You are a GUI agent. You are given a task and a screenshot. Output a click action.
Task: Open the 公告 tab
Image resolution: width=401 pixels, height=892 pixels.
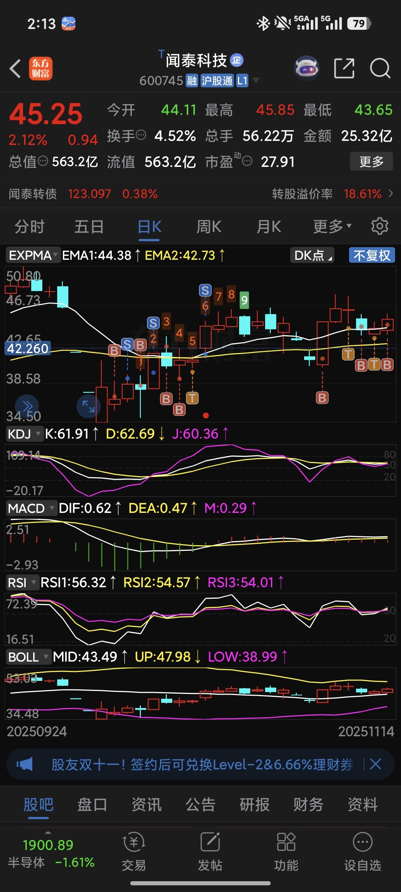point(200,805)
